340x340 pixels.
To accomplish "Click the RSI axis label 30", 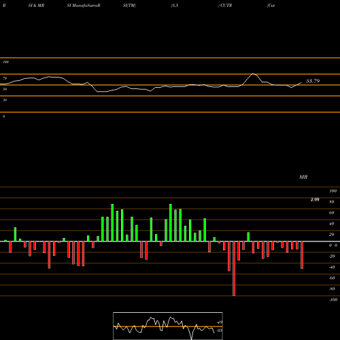I will (x=5, y=100).
